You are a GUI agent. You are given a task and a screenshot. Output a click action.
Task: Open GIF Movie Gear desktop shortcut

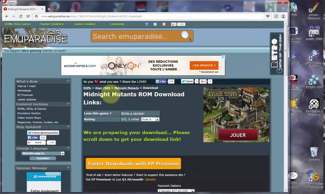click(314, 179)
